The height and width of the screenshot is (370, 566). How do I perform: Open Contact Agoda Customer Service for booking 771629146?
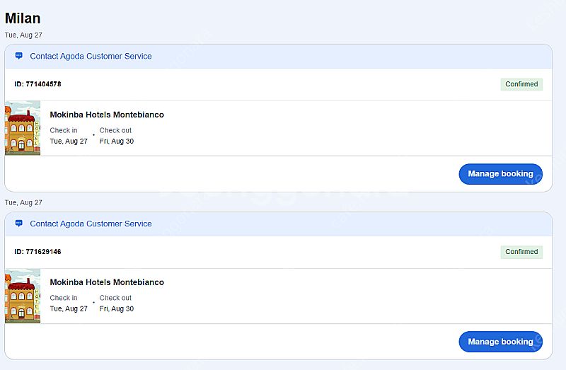click(91, 224)
